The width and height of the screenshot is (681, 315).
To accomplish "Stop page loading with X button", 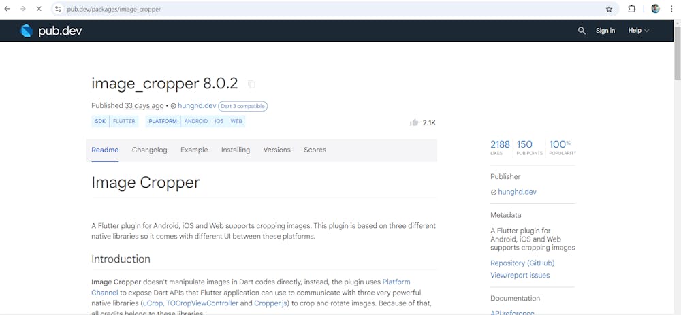I will pos(39,9).
